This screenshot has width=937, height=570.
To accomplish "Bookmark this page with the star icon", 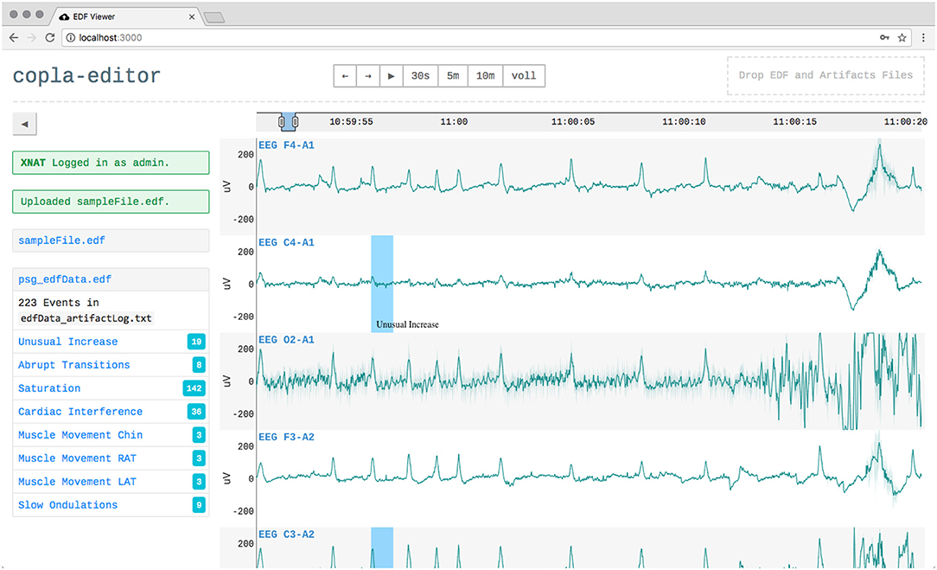I will [902, 38].
